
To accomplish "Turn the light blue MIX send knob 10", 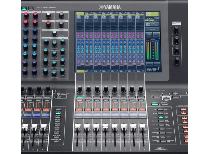I will click(x=35, y=47).
